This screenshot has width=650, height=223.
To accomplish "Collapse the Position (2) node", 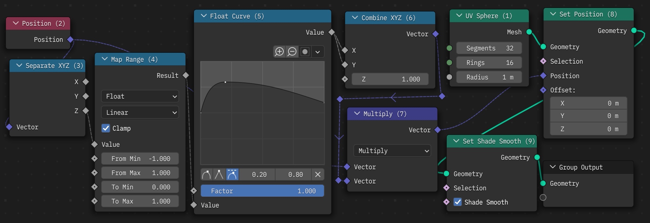I will (x=16, y=23).
